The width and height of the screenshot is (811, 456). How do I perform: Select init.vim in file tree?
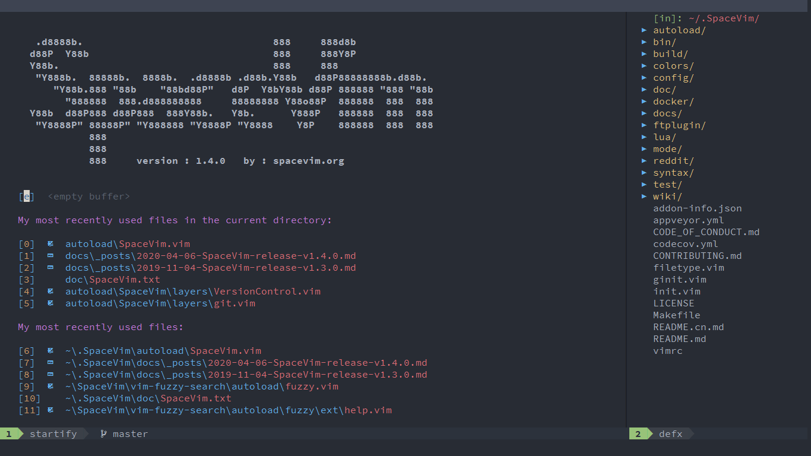tap(676, 291)
